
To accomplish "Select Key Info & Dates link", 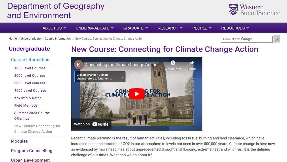I will (x=28, y=98).
